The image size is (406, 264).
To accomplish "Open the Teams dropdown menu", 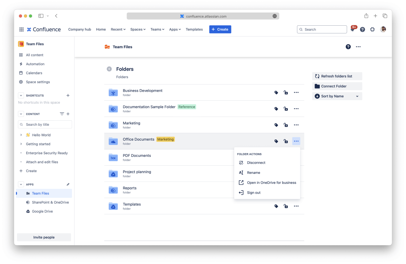I will (157, 29).
